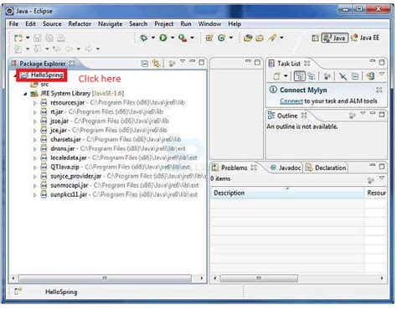Click the New Java Package icon
The image size is (397, 310).
209,38
